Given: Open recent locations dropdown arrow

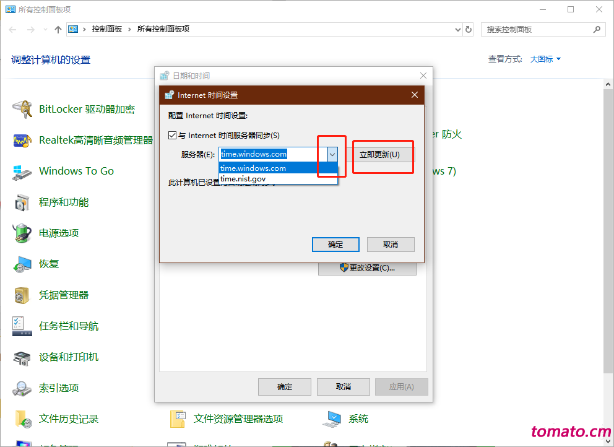Looking at the screenshot, I should [x=45, y=29].
